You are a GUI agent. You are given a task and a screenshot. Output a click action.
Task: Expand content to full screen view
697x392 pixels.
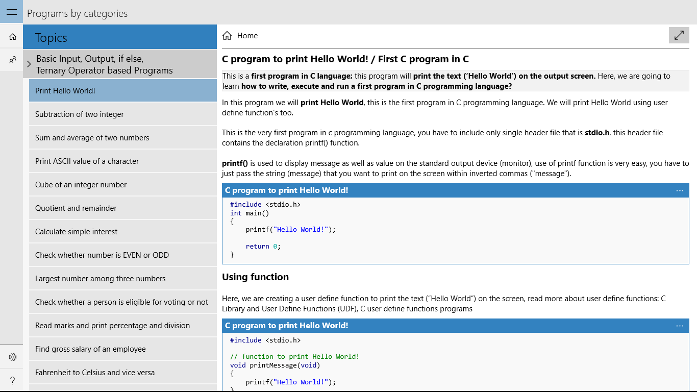[x=679, y=35]
